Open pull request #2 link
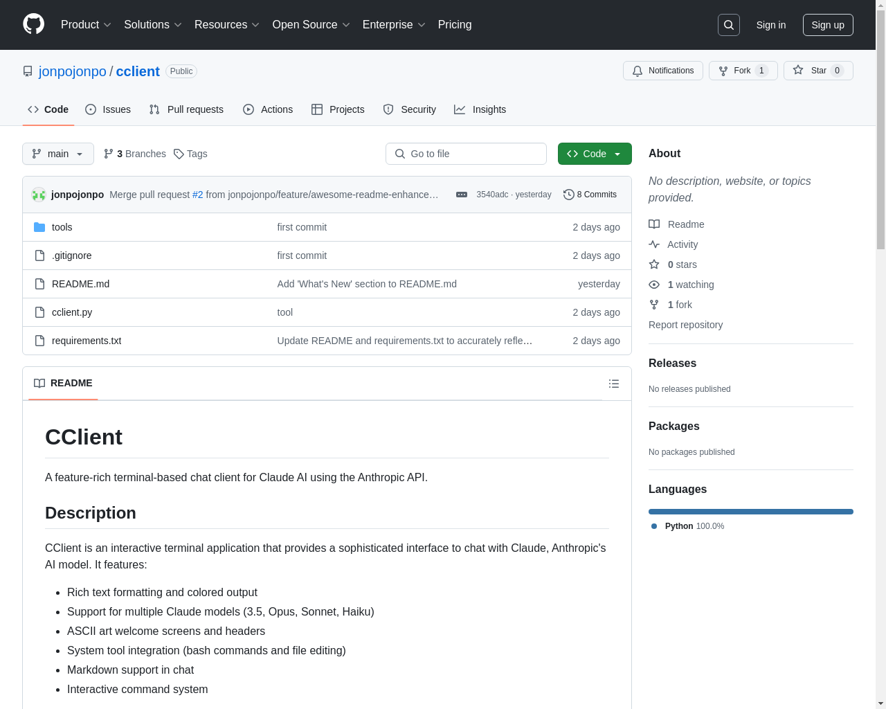This screenshot has height=709, width=886. click(x=197, y=195)
